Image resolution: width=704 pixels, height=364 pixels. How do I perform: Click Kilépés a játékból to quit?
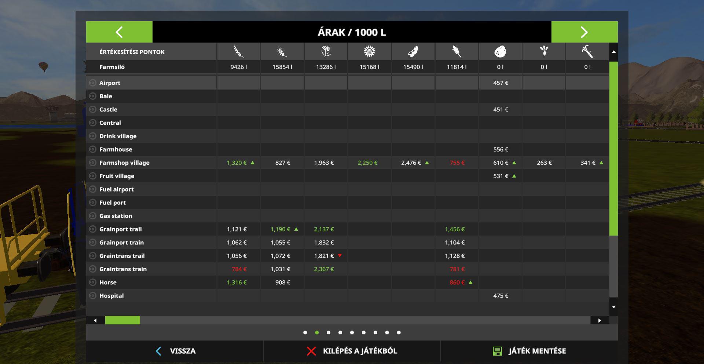(352, 351)
